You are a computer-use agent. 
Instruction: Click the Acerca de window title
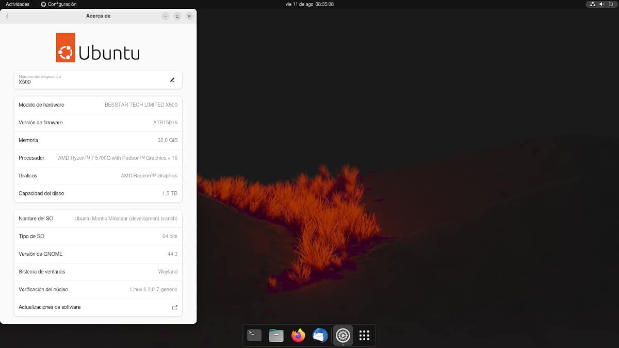click(98, 16)
